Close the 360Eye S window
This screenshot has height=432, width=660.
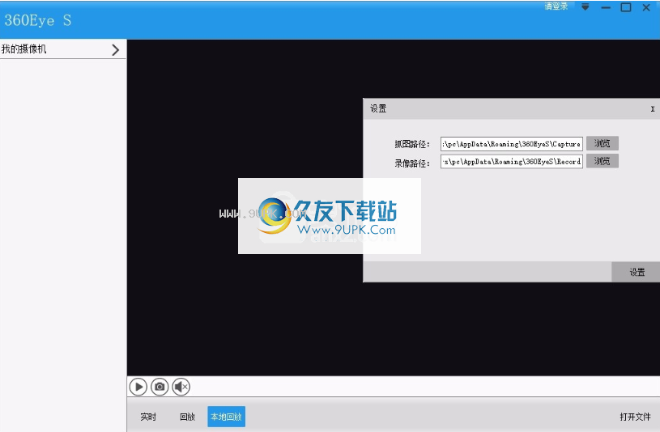pos(646,7)
